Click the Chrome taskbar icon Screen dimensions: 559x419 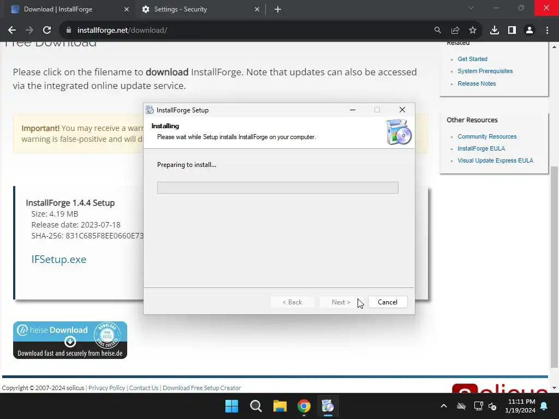(x=304, y=406)
